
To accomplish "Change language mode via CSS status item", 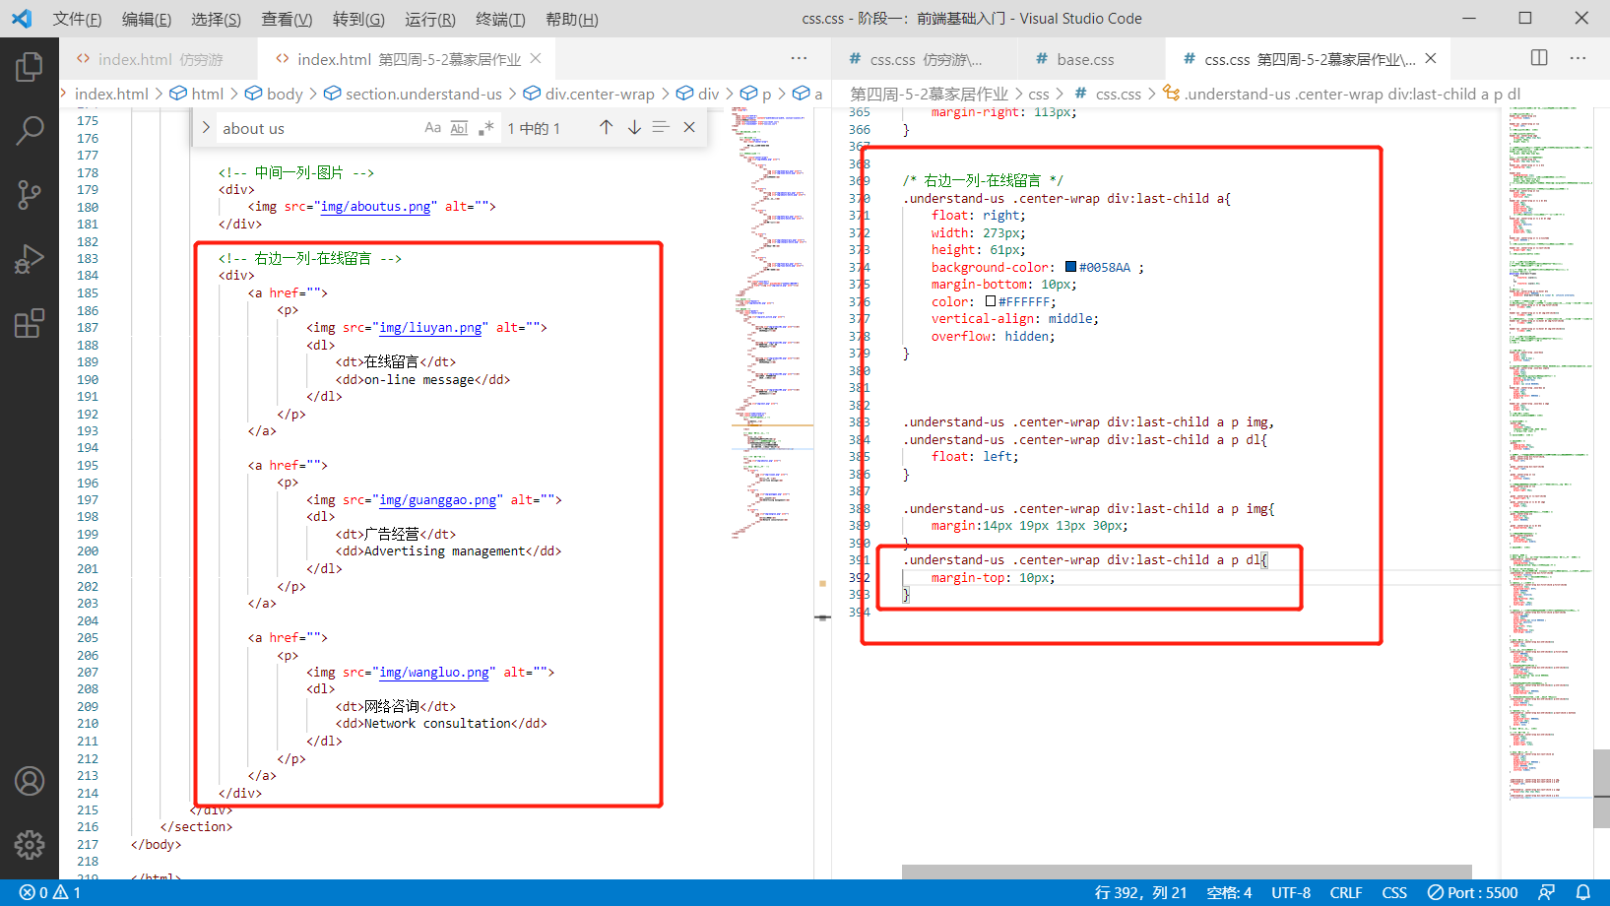I will pos(1394,892).
